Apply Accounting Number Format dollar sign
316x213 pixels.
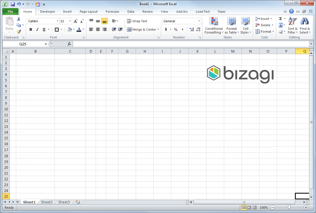pos(166,29)
